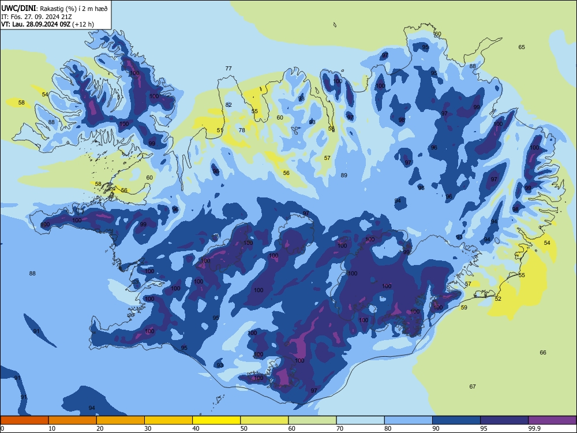Viewport: 577px width, 433px height.
Task: Click the "51" humidity value on the map
Action: point(220,130)
